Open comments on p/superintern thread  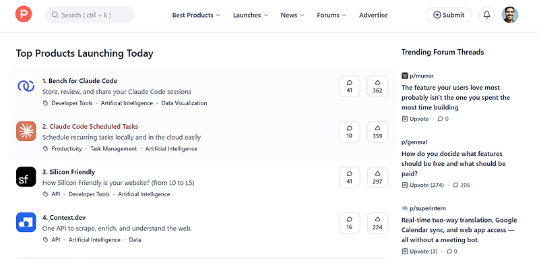(x=451, y=252)
